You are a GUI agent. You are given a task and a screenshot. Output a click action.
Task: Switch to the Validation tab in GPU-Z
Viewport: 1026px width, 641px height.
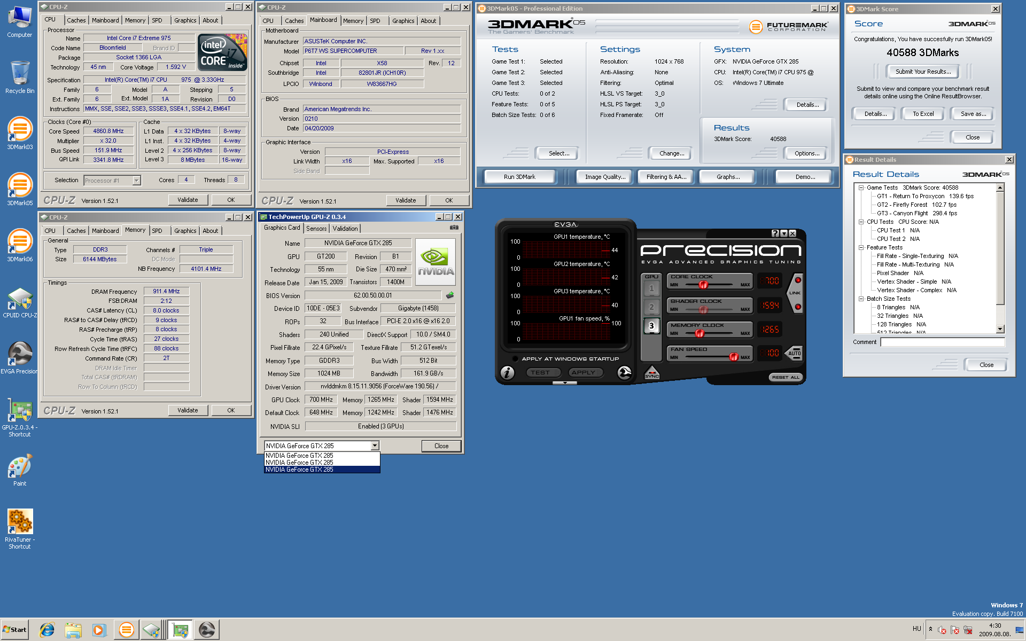click(345, 228)
